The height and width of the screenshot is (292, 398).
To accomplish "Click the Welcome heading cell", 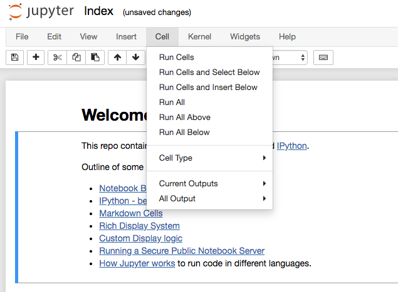I will 114,115.
